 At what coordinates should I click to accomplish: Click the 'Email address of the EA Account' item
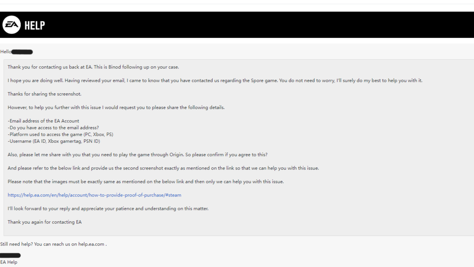[43, 121]
